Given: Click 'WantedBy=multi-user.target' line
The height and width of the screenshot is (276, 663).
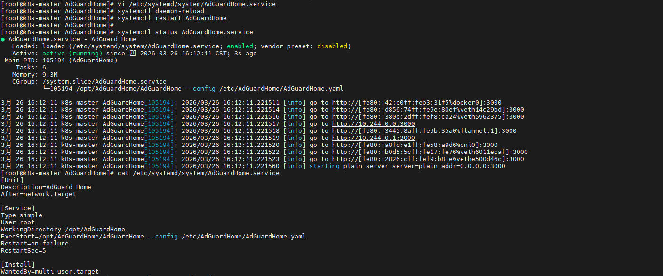Looking at the screenshot, I should tap(50, 272).
